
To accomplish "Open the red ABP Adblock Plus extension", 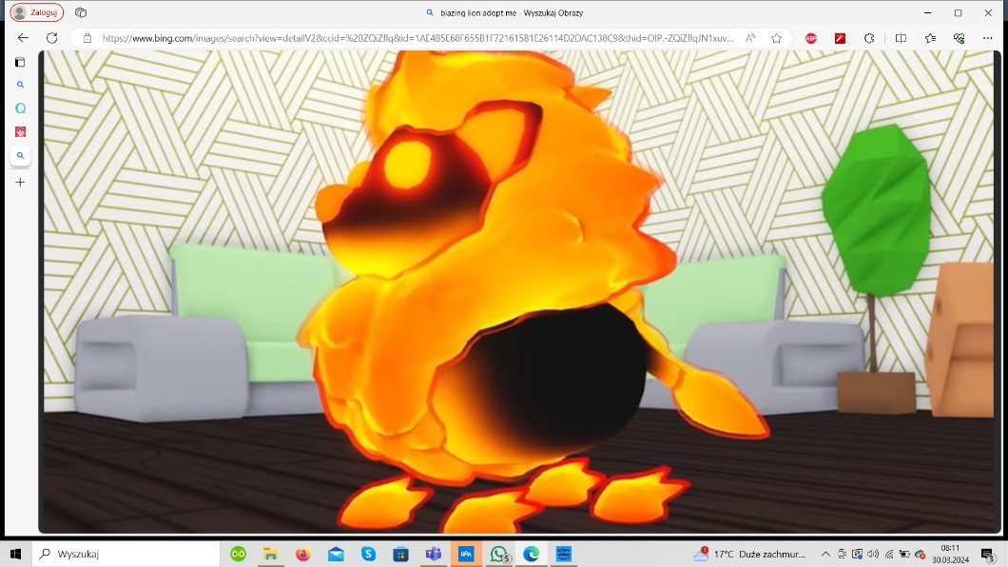I will (811, 38).
